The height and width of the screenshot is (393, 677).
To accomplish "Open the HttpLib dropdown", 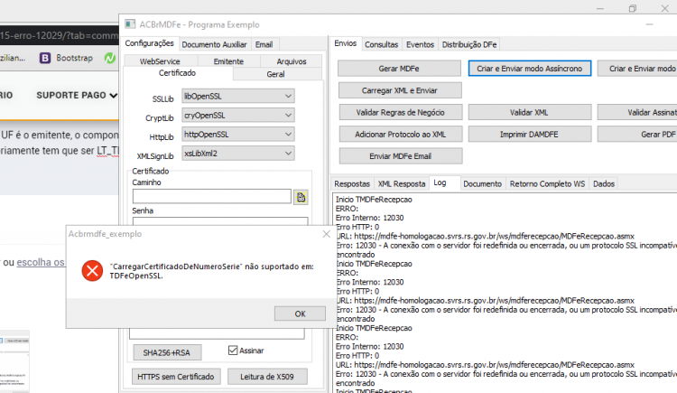I will pos(238,134).
